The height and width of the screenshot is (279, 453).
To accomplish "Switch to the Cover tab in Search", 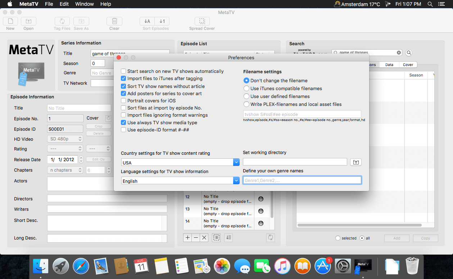I will (408, 65).
